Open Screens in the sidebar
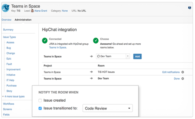This screenshot has width=195, height=119. coord(8,109)
